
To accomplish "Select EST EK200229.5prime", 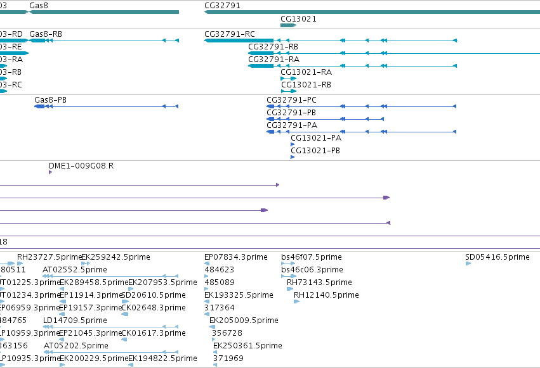I will (x=62, y=365).
